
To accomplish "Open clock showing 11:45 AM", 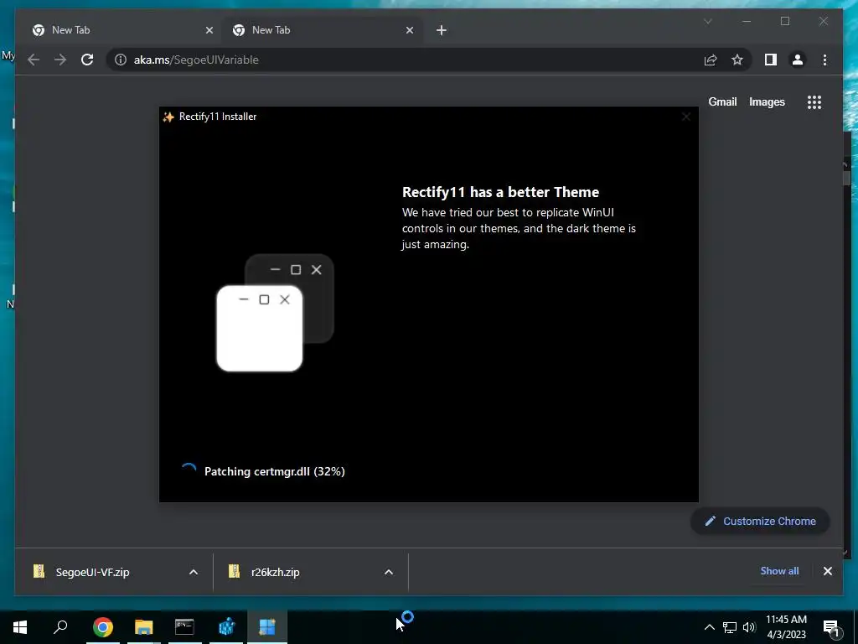I will click(x=786, y=626).
